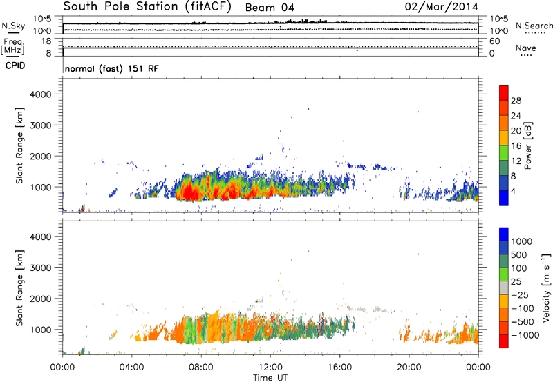Click the 'Time UT' axis title
The image size is (553, 382).
pyautogui.click(x=270, y=378)
